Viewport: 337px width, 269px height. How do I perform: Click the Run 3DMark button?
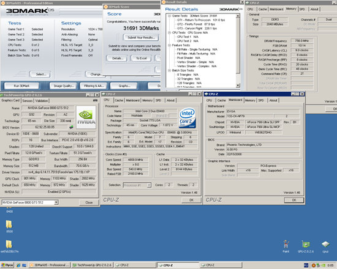[x=21, y=86]
